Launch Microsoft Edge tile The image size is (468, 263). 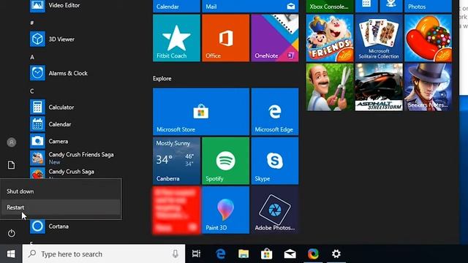(275, 112)
